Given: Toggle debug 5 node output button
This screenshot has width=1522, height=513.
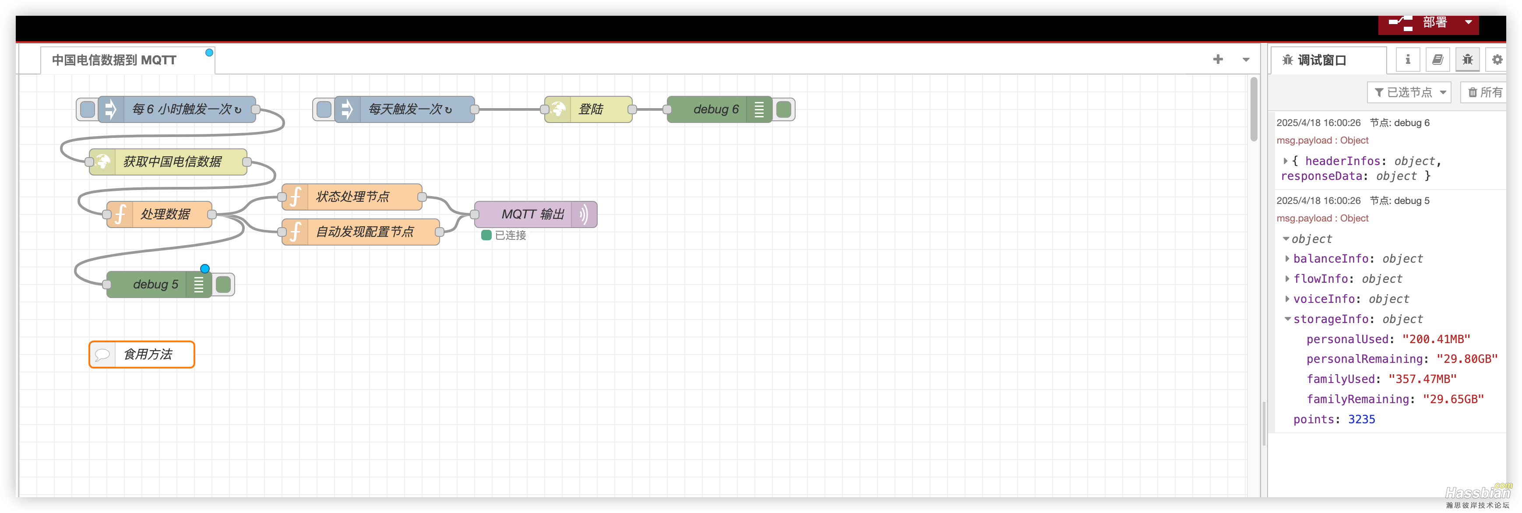Looking at the screenshot, I should point(223,285).
